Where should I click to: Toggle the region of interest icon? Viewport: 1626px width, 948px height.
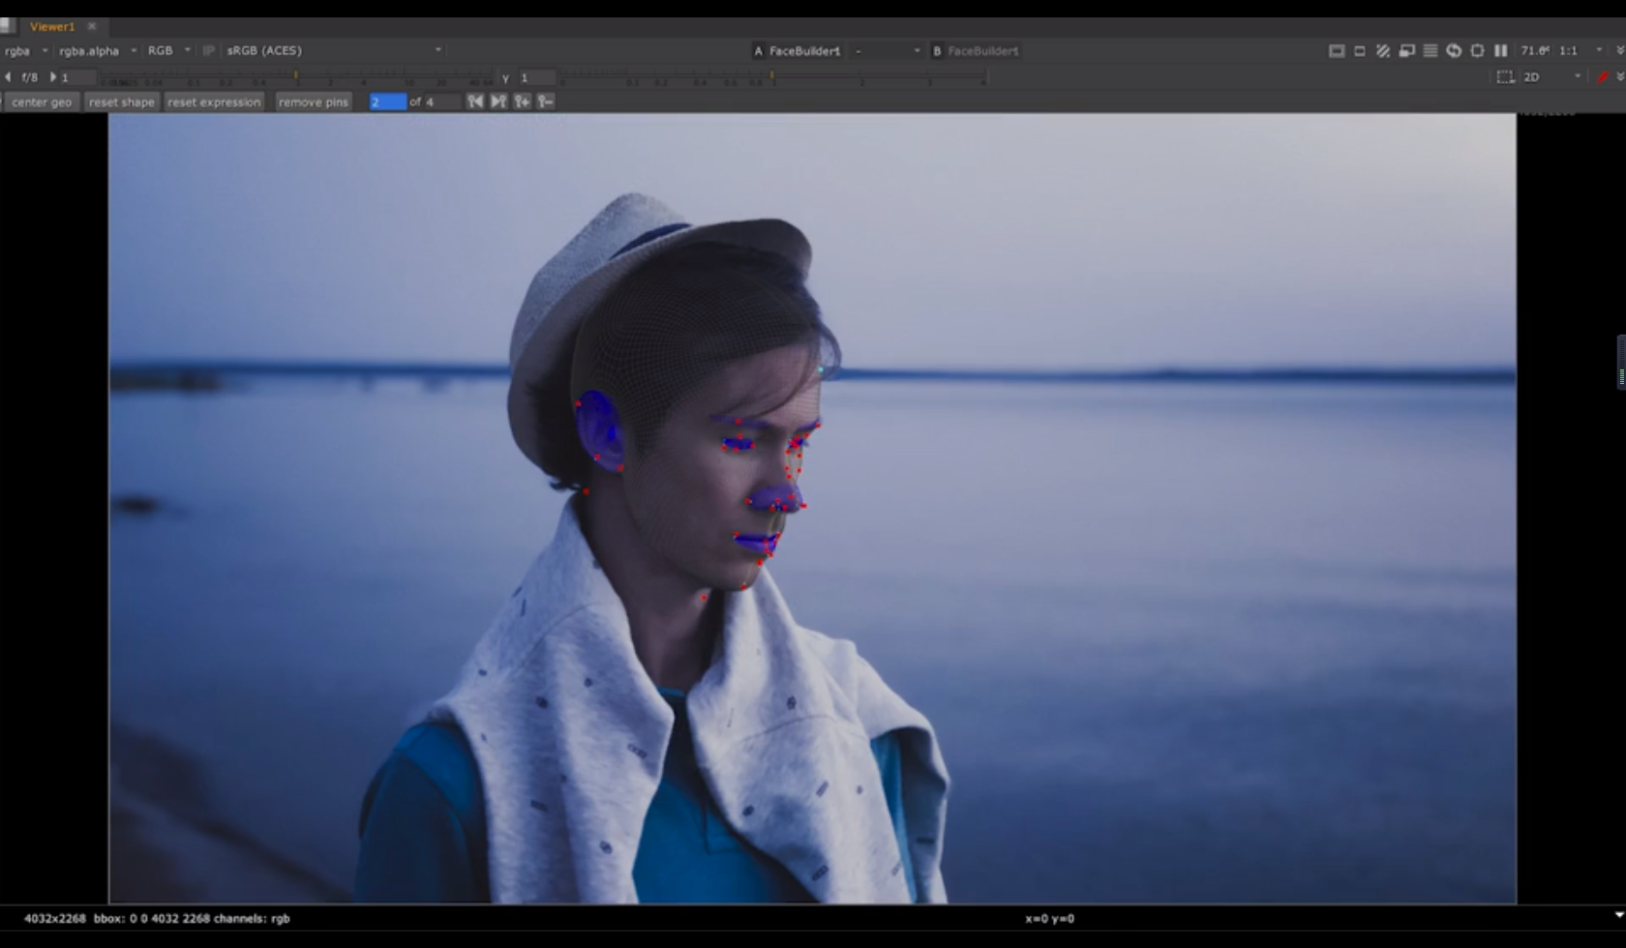(1360, 50)
